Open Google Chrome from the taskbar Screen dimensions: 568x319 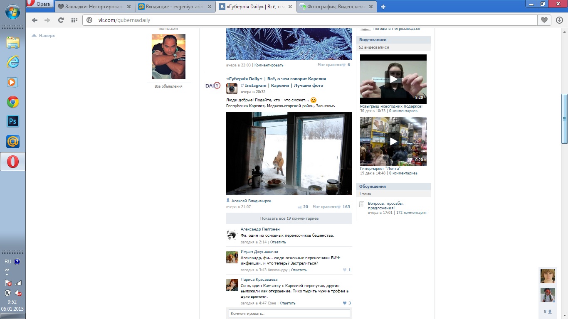click(13, 102)
